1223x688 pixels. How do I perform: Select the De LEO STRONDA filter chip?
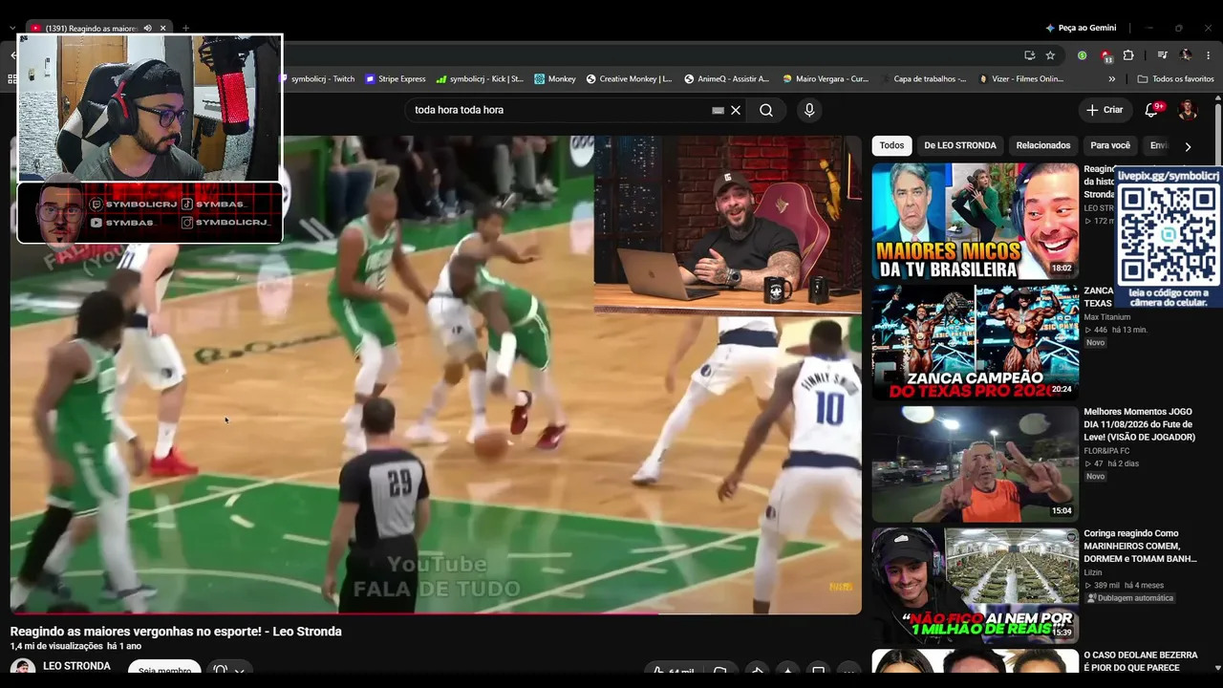pyautogui.click(x=960, y=146)
